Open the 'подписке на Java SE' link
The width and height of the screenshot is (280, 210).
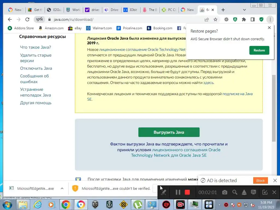pyautogui.click(x=237, y=94)
